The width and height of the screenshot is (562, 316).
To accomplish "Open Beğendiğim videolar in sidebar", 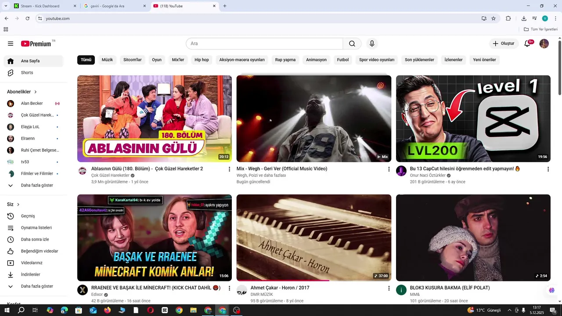I will point(33,251).
